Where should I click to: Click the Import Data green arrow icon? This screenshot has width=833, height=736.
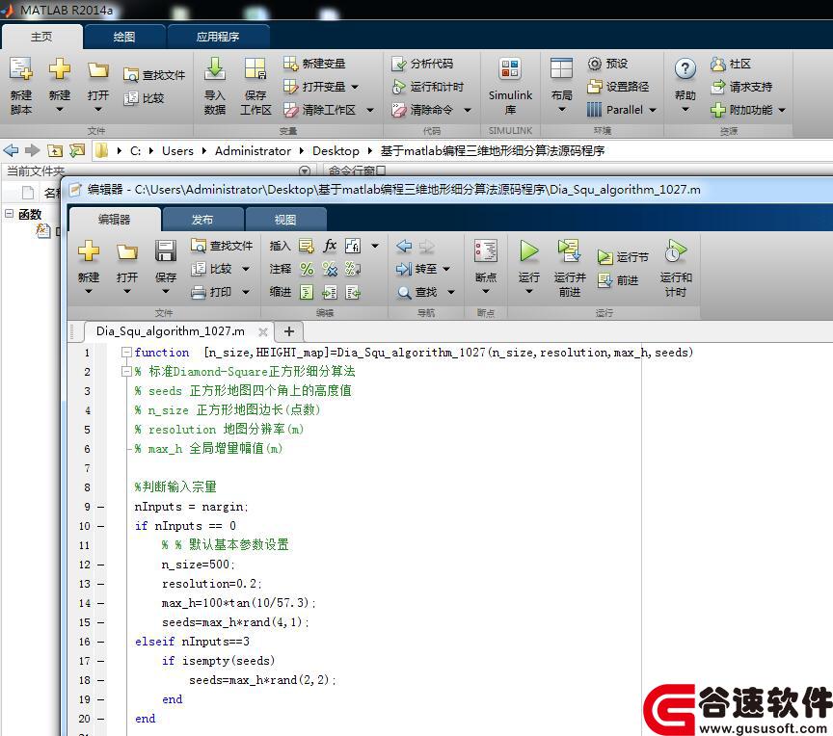(x=215, y=69)
